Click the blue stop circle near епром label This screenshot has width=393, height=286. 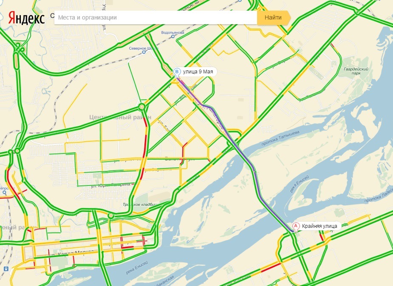tap(5, 193)
